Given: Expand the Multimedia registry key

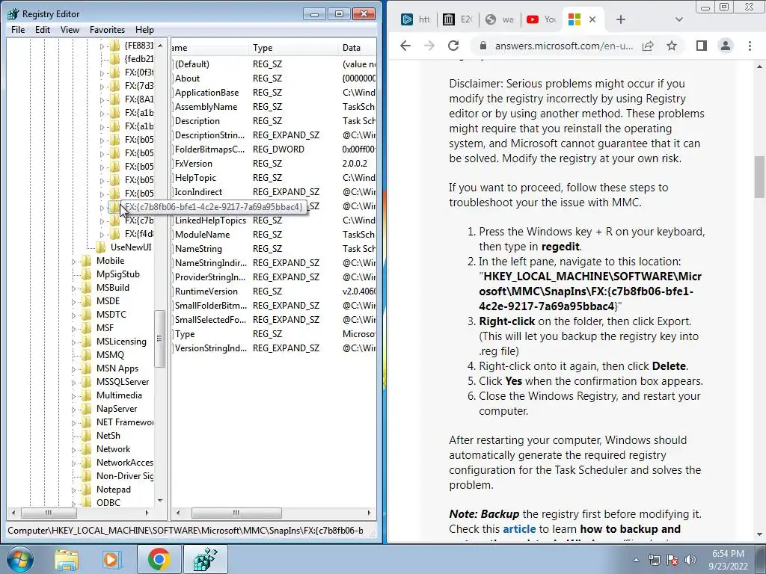Looking at the screenshot, I should (x=74, y=396).
